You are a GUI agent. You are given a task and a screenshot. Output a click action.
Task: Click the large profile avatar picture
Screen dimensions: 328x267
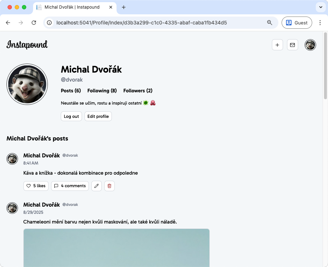[x=27, y=84]
